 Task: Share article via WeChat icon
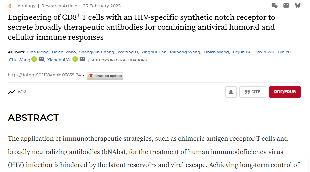[x=274, y=5]
